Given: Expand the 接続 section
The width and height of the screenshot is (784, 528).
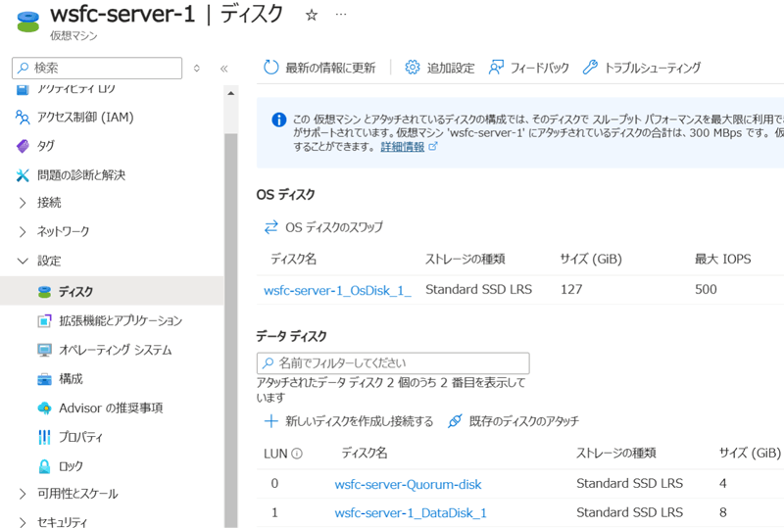Looking at the screenshot, I should pyautogui.click(x=39, y=203).
